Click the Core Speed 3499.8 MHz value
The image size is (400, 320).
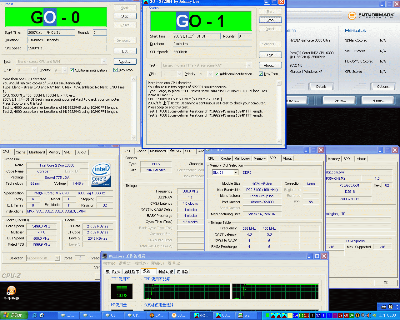pyautogui.click(x=41, y=226)
